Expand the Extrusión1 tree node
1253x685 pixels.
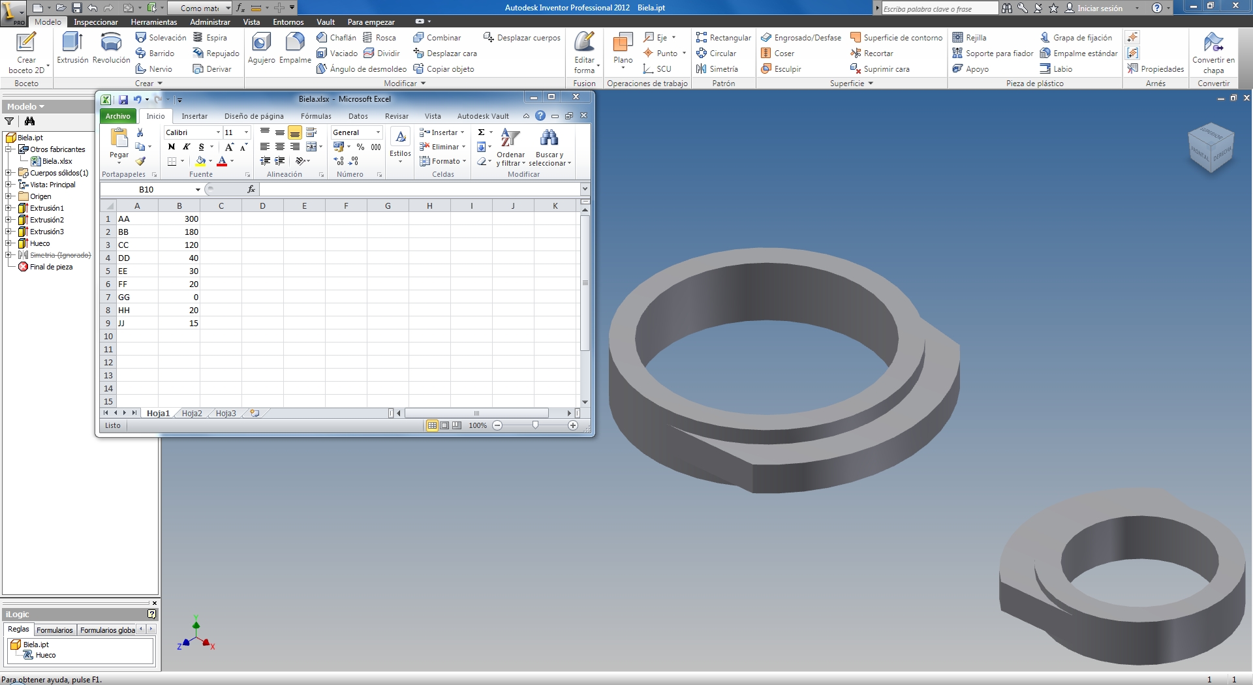(x=9, y=208)
